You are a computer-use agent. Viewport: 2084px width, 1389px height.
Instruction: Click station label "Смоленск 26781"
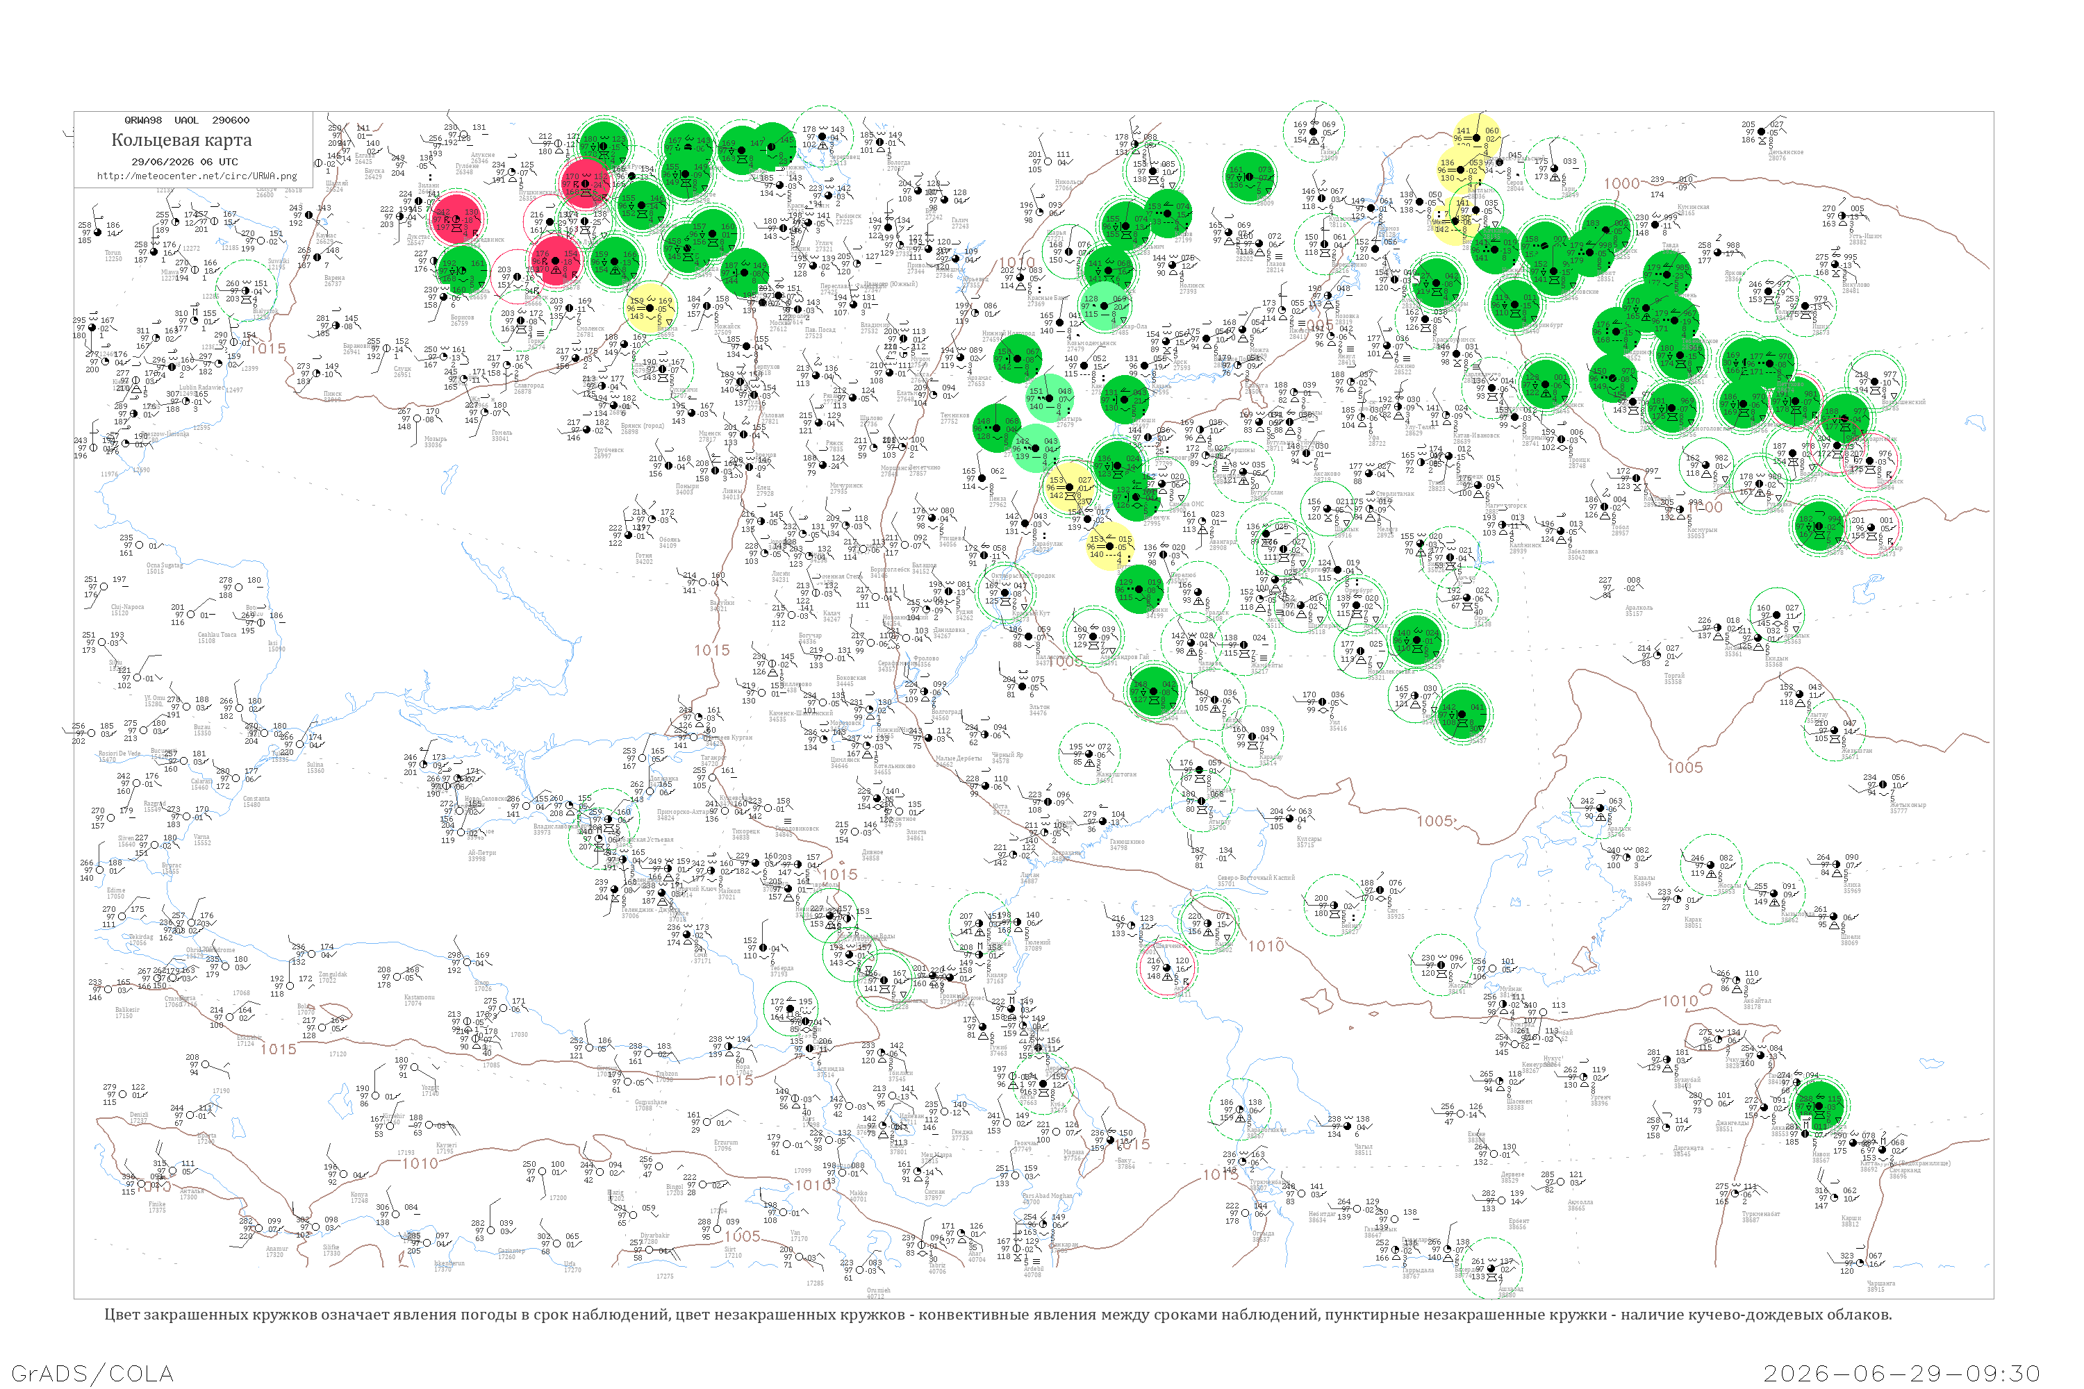590,331
